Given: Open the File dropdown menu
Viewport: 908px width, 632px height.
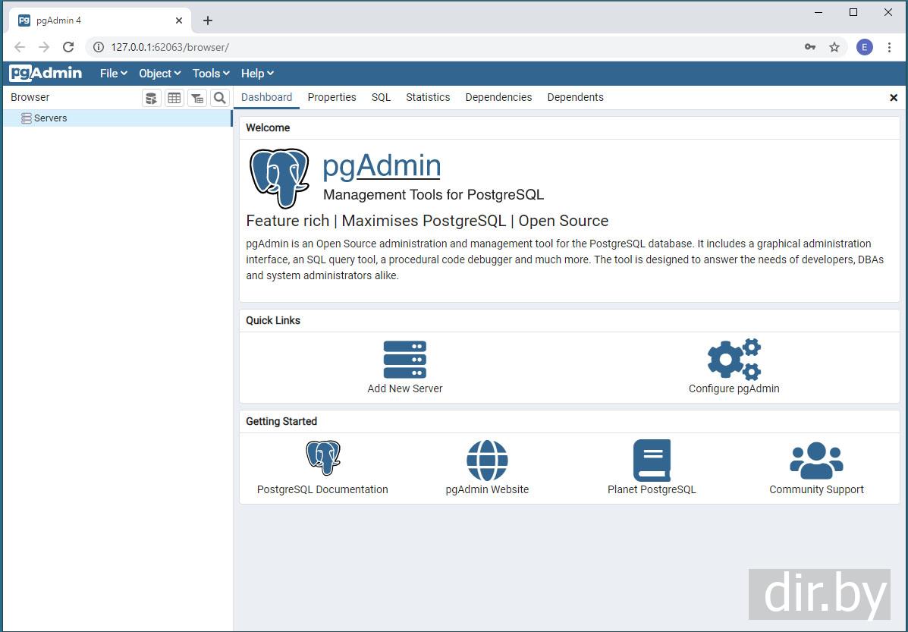Looking at the screenshot, I should [x=113, y=74].
